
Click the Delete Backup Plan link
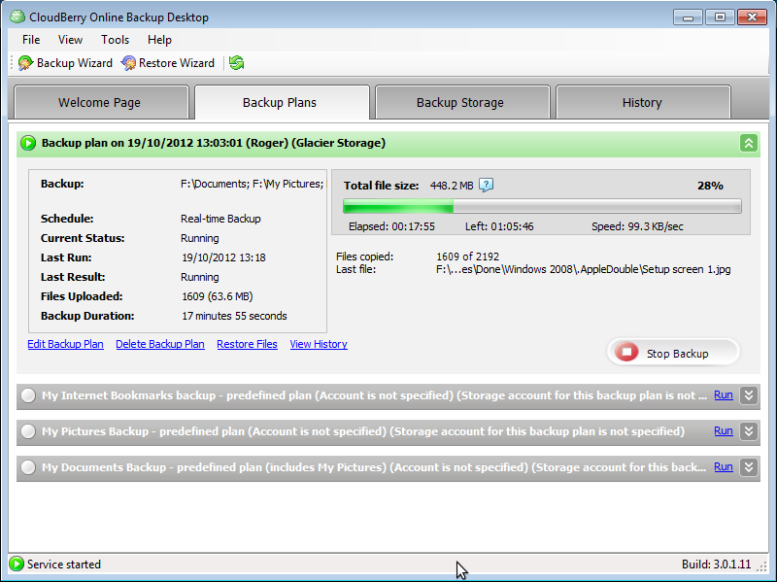[x=160, y=344]
